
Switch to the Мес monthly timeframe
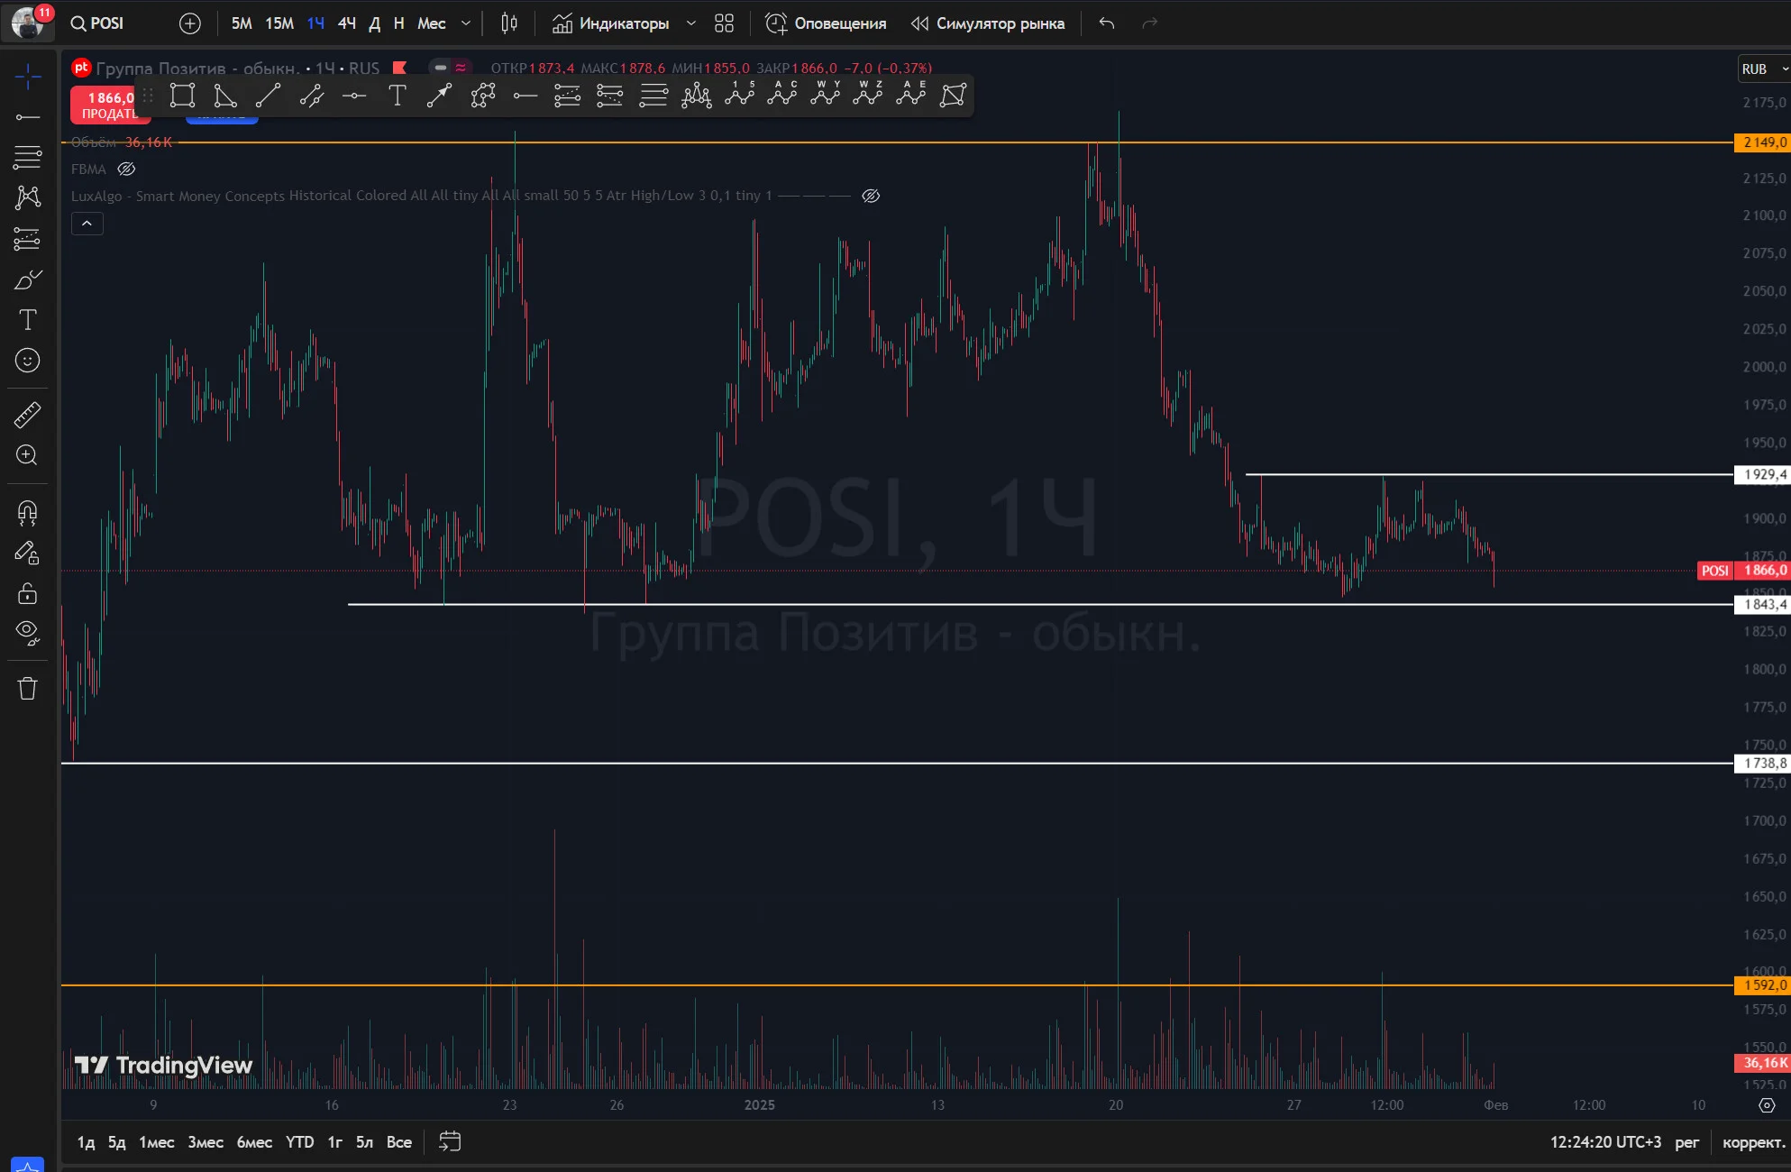(432, 23)
